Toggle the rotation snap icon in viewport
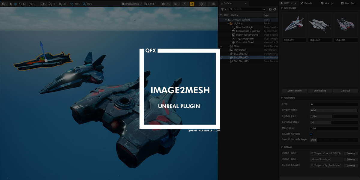The width and height of the screenshot is (360, 180). tap(72, 4)
